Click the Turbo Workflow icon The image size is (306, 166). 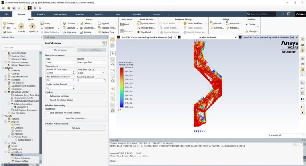click(x=185, y=23)
